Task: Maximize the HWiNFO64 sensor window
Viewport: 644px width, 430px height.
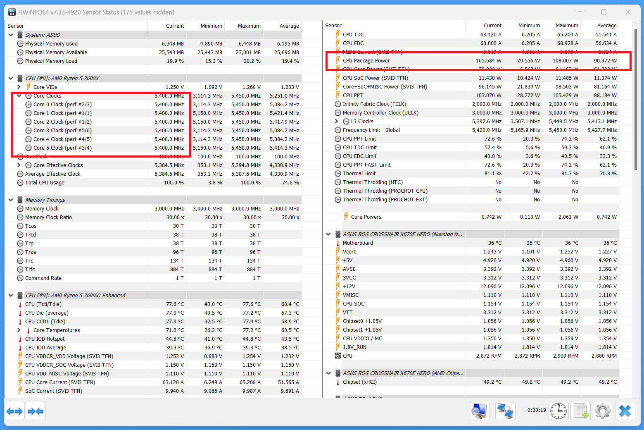Action: 604,12
